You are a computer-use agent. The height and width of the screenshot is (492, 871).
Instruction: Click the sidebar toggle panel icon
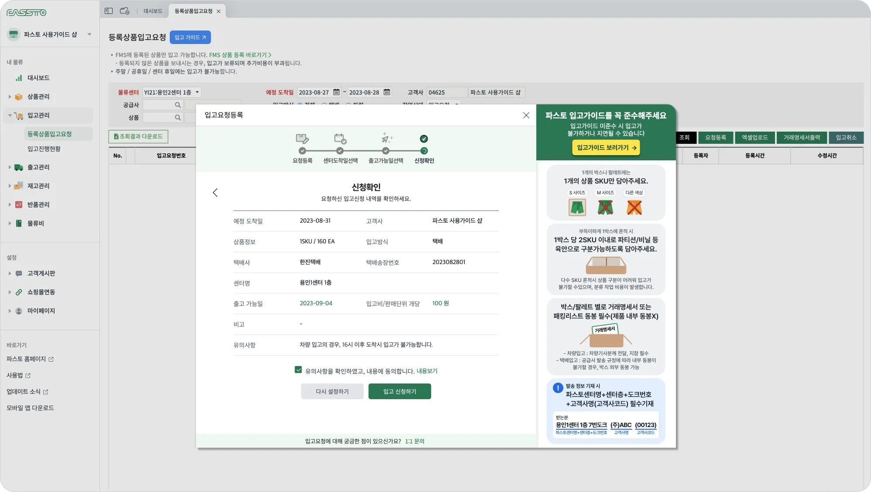(109, 11)
